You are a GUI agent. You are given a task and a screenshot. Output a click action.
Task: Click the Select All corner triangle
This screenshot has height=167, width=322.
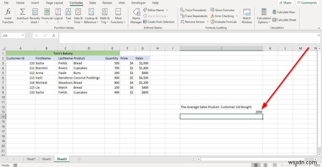tap(3, 48)
